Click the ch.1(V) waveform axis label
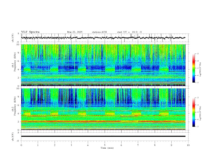The image size is (212, 163). coord(13,38)
